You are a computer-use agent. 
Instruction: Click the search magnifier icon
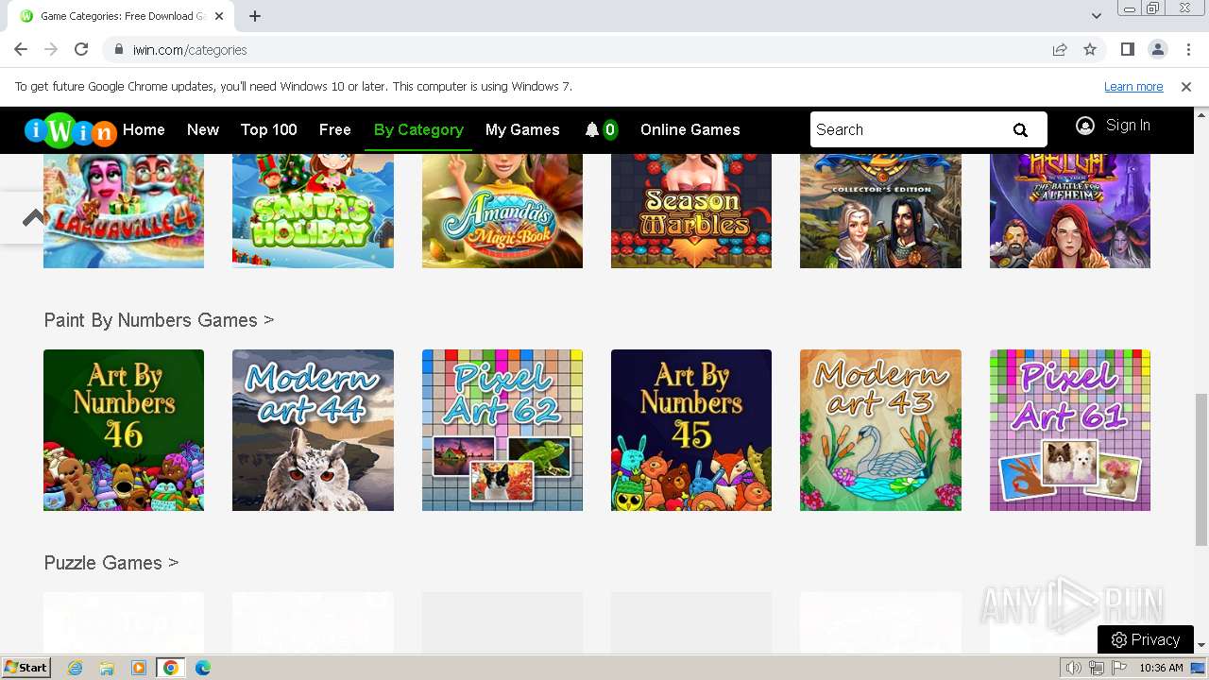(x=1020, y=130)
